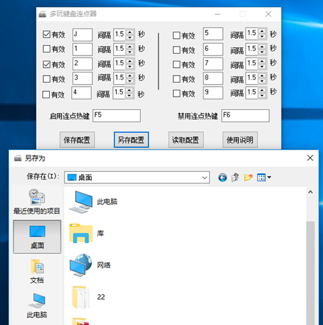Enable 有效 checkbox for key 3 row
The height and width of the screenshot is (325, 323).
[47, 79]
